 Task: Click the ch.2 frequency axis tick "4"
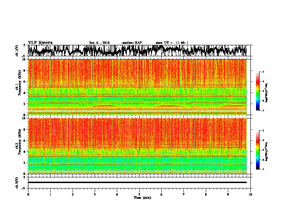25,152
